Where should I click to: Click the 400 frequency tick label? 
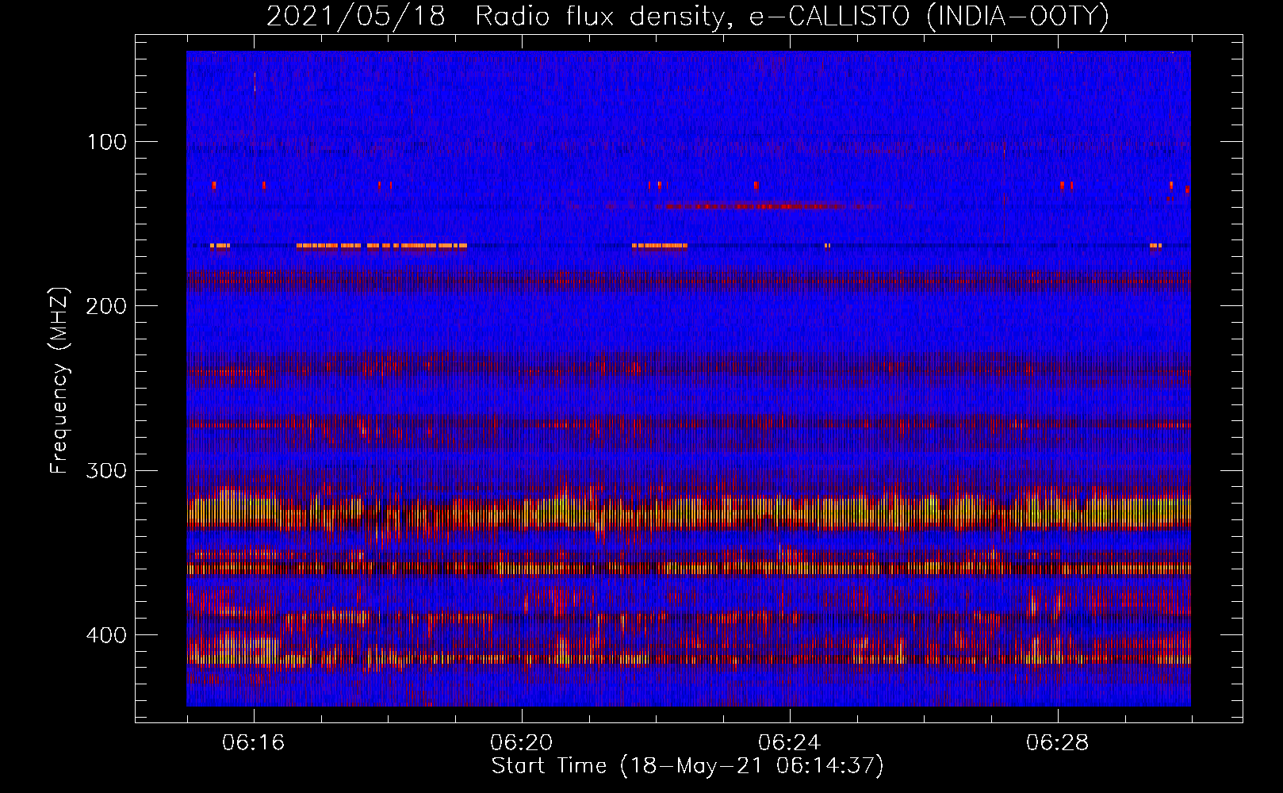(107, 635)
